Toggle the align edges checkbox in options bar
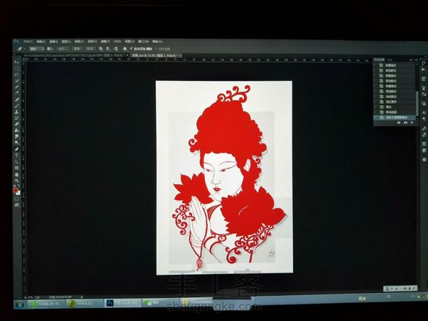This screenshot has width=428, height=321. [x=157, y=49]
